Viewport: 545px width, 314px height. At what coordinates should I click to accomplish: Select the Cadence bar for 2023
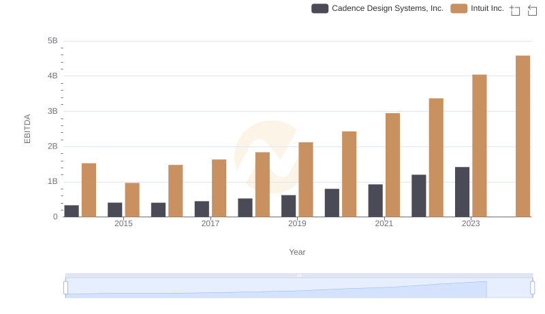click(462, 191)
